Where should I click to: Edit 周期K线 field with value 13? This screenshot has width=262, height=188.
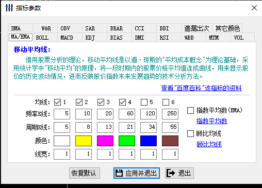(105, 127)
